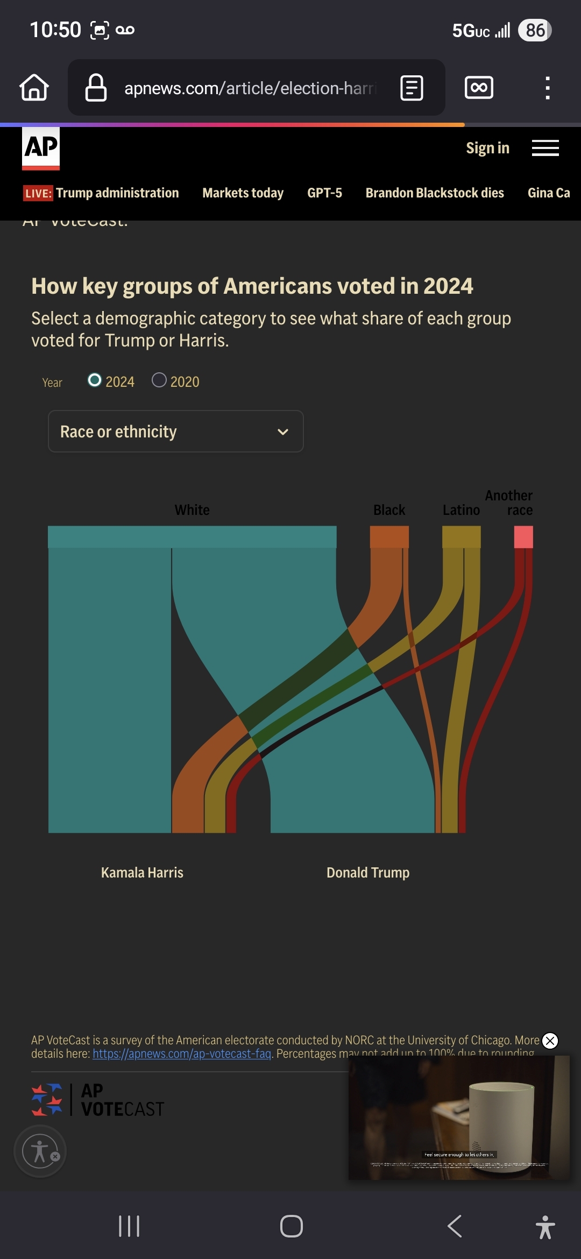Open the GPT-5 topic tab

(325, 193)
